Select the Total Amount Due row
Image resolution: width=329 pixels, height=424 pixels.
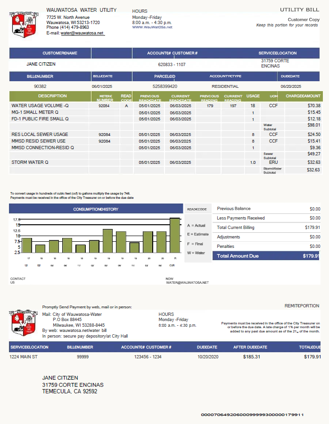(x=266, y=256)
